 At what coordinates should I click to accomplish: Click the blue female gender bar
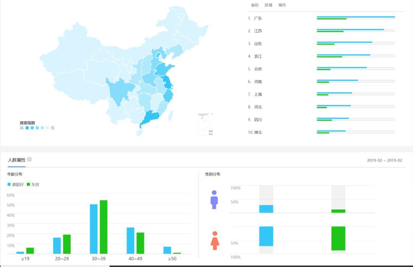point(266,236)
